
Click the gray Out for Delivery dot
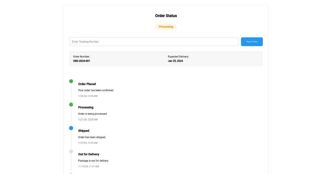click(x=71, y=151)
